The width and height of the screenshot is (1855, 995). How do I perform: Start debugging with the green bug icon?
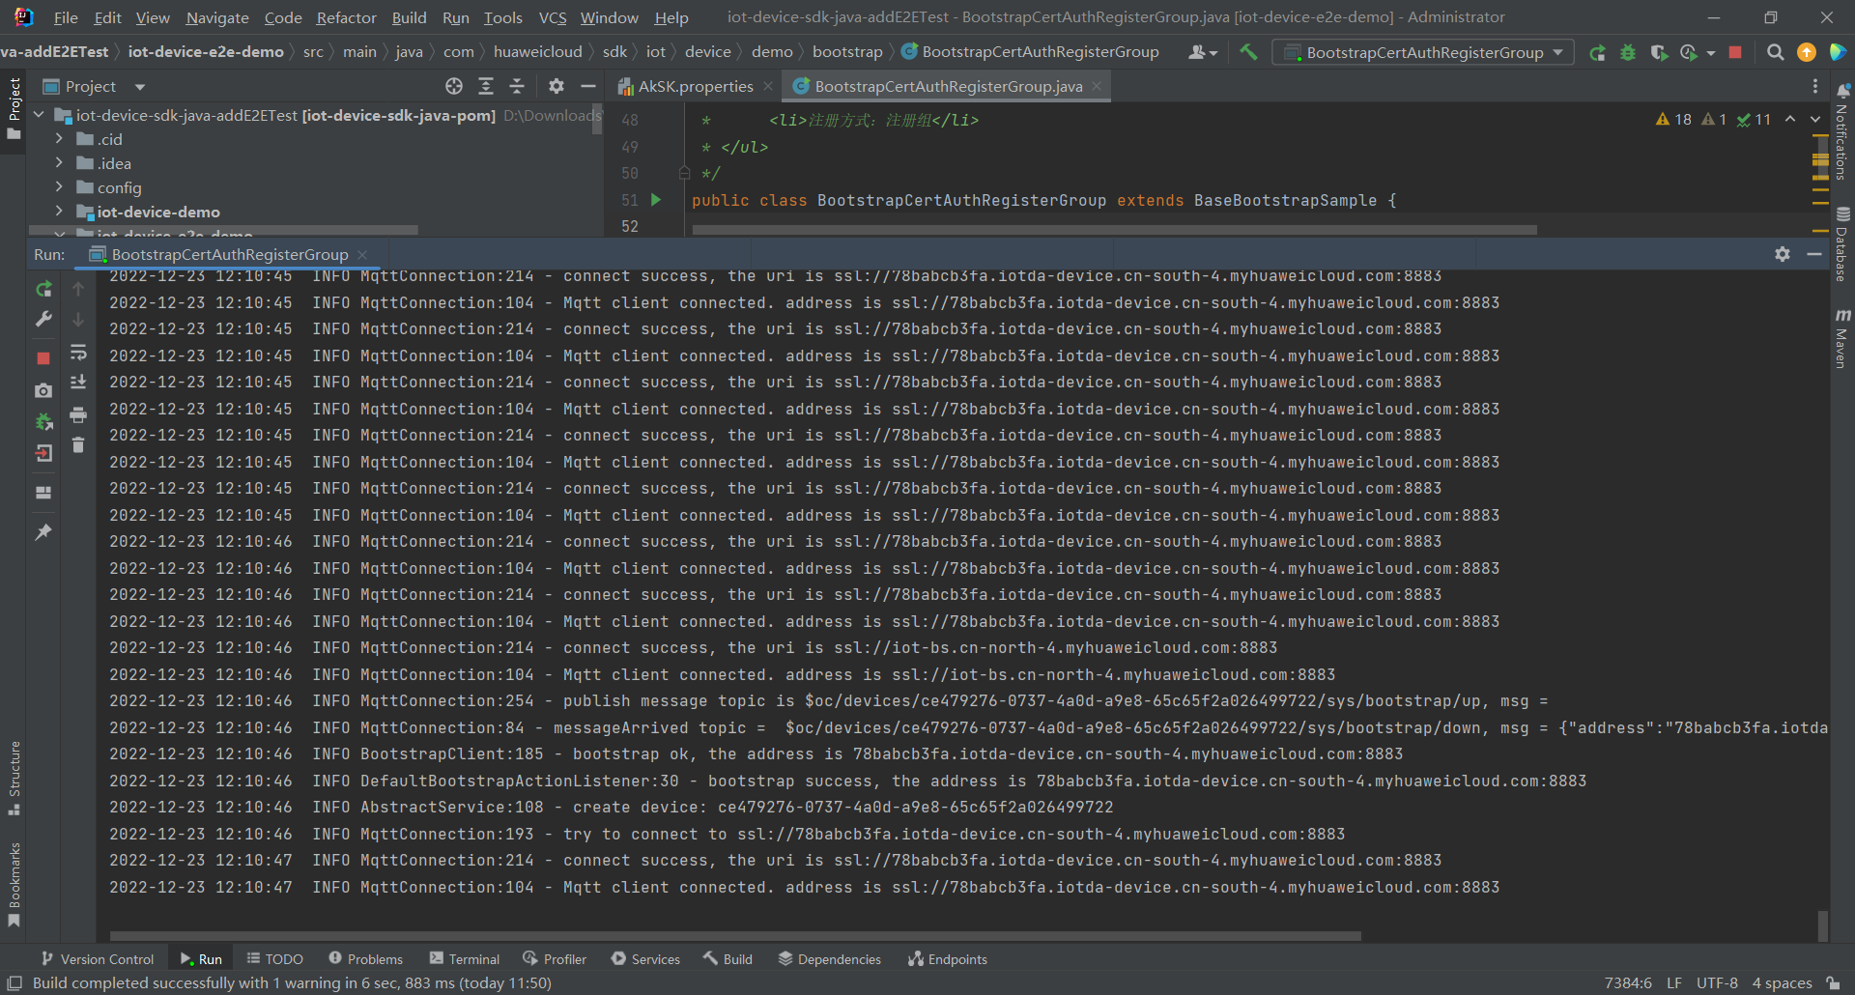tap(1628, 52)
